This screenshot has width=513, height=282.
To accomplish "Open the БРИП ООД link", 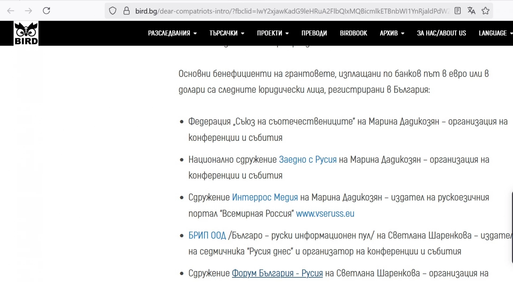I will pyautogui.click(x=207, y=235).
